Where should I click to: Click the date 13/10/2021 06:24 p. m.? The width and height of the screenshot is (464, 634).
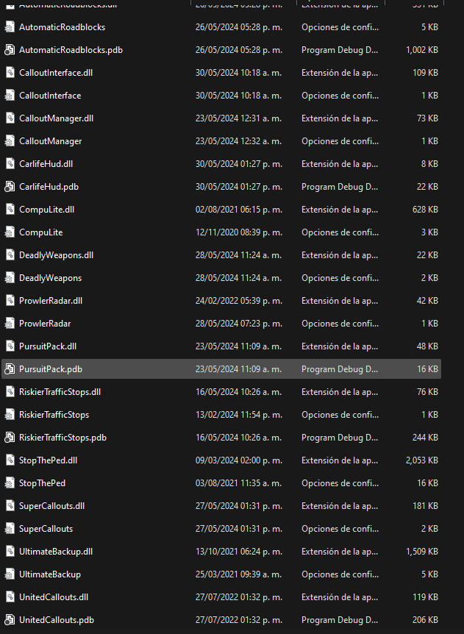(x=239, y=552)
